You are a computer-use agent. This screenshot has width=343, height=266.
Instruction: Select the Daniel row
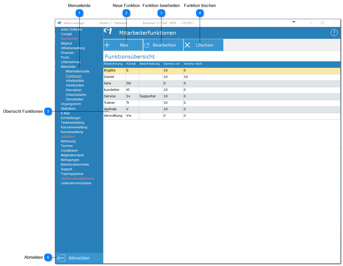(x=222, y=77)
